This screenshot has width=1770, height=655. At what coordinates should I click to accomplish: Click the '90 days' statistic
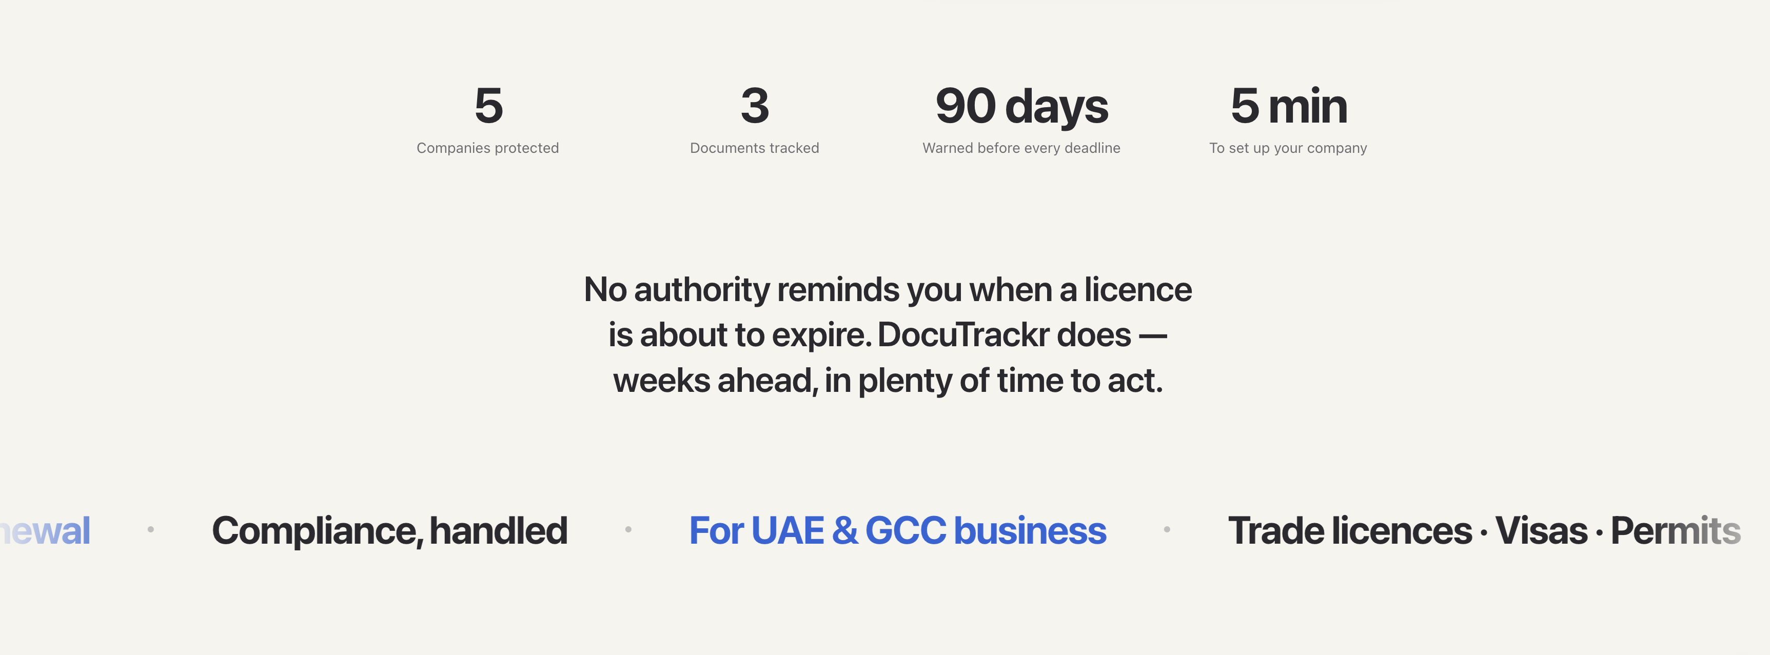click(x=1022, y=107)
